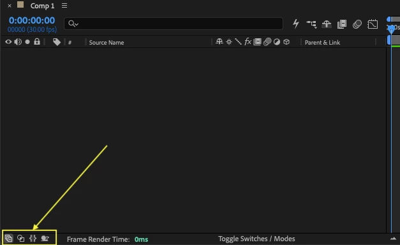
Task: Click the Collapse Transformations sun icon
Action: tap(229, 42)
